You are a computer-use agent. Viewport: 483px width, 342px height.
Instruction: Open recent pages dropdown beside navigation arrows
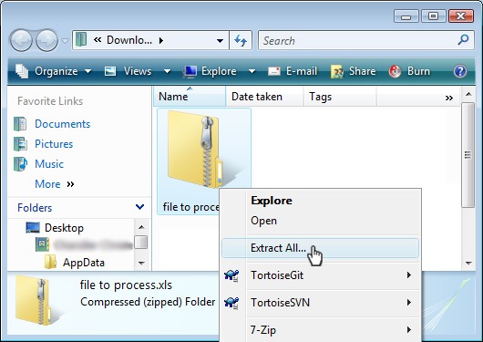click(65, 41)
